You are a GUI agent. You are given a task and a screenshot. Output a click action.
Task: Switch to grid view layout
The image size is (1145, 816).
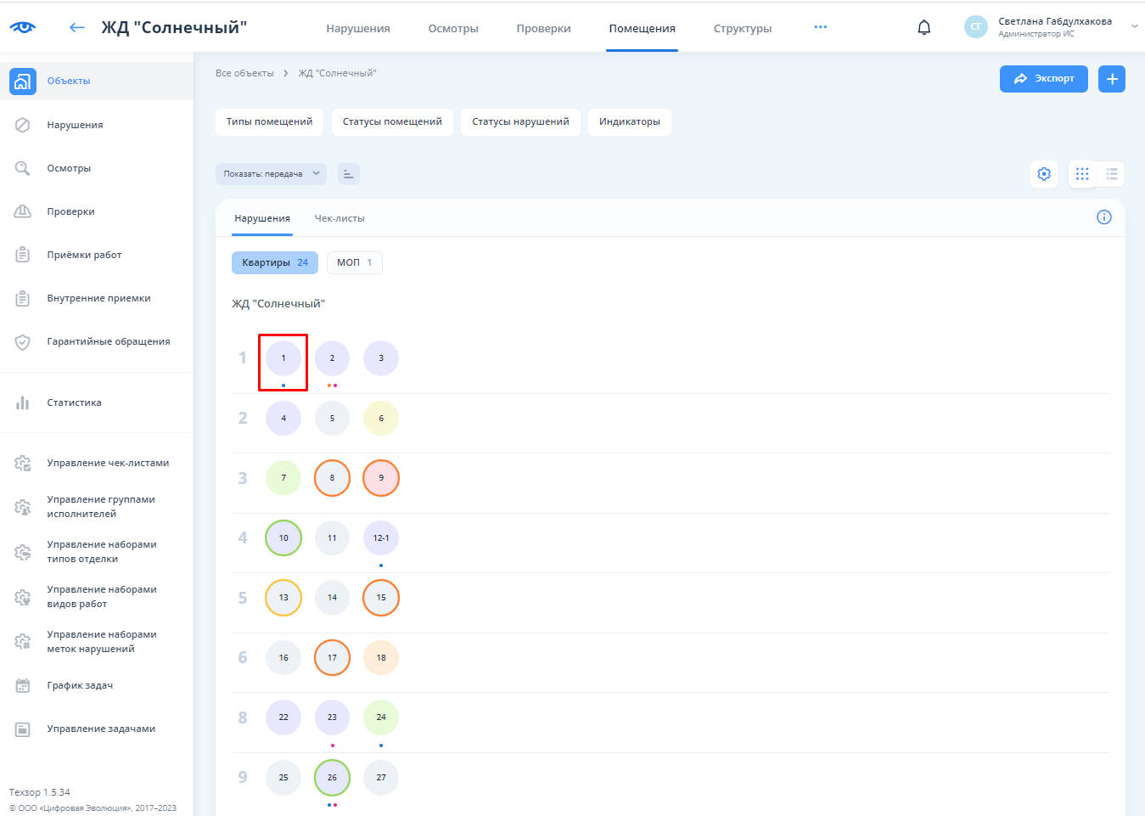click(x=1082, y=174)
